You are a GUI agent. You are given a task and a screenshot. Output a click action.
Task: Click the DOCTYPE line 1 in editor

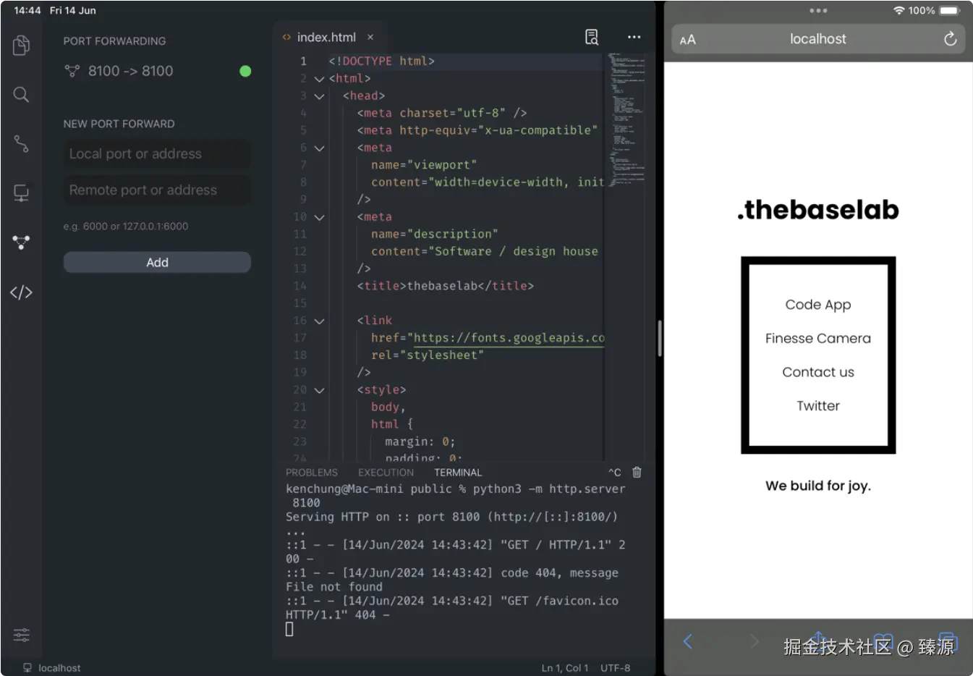(x=381, y=62)
